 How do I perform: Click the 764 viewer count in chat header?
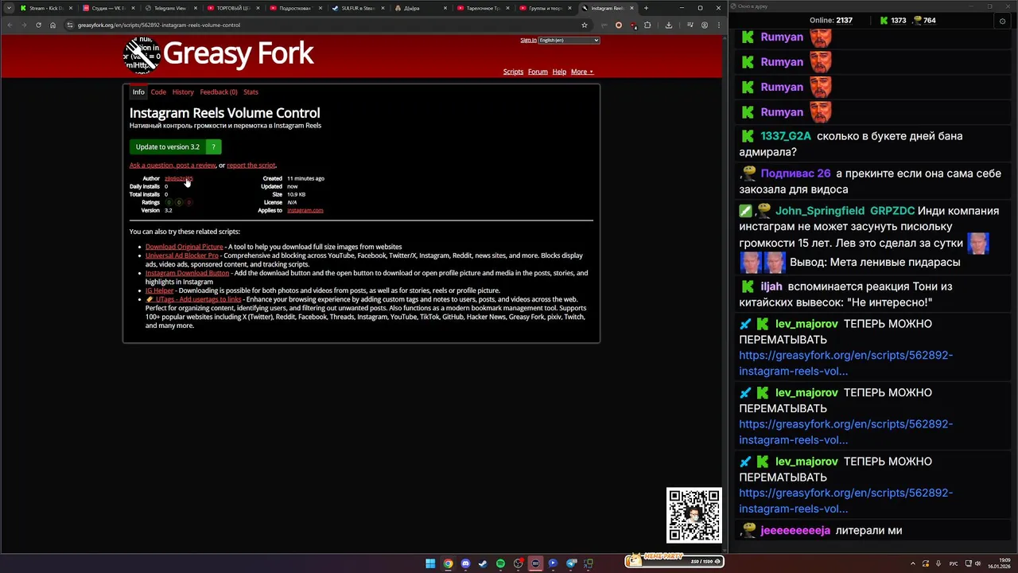pyautogui.click(x=923, y=21)
